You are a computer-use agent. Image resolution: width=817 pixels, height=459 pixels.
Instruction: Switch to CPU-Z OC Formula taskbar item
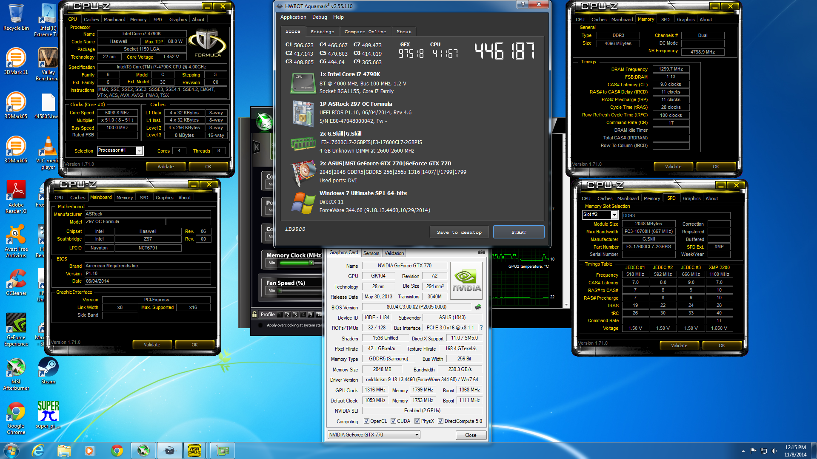194,450
